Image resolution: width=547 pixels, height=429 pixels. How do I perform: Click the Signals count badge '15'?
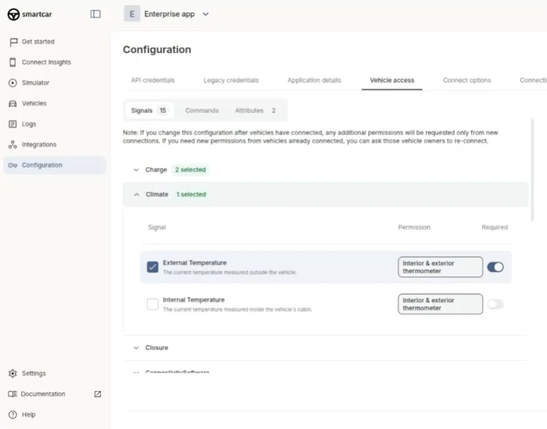pyautogui.click(x=163, y=111)
